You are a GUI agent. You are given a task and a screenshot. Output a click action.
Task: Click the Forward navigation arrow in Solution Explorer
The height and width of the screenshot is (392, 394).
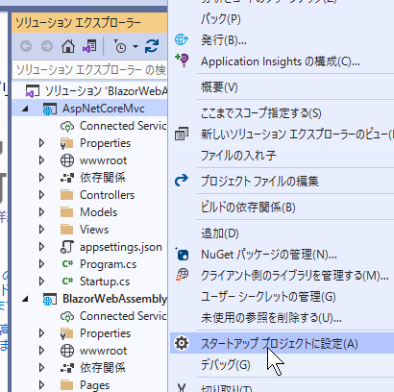click(47, 46)
